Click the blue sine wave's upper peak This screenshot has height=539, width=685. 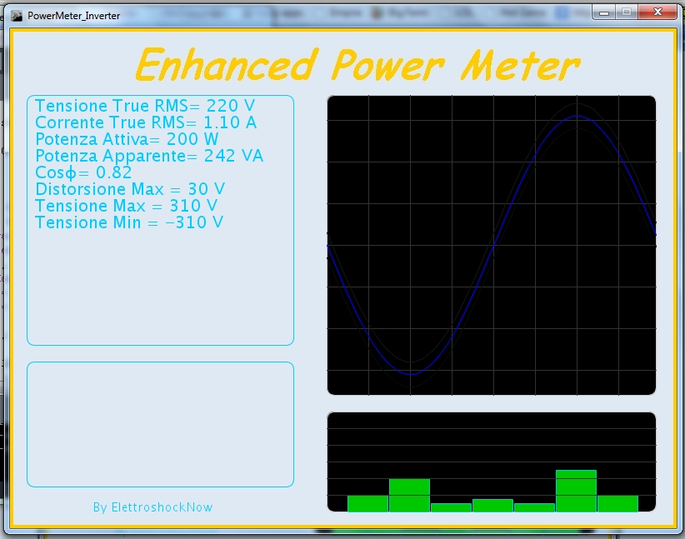[577, 116]
